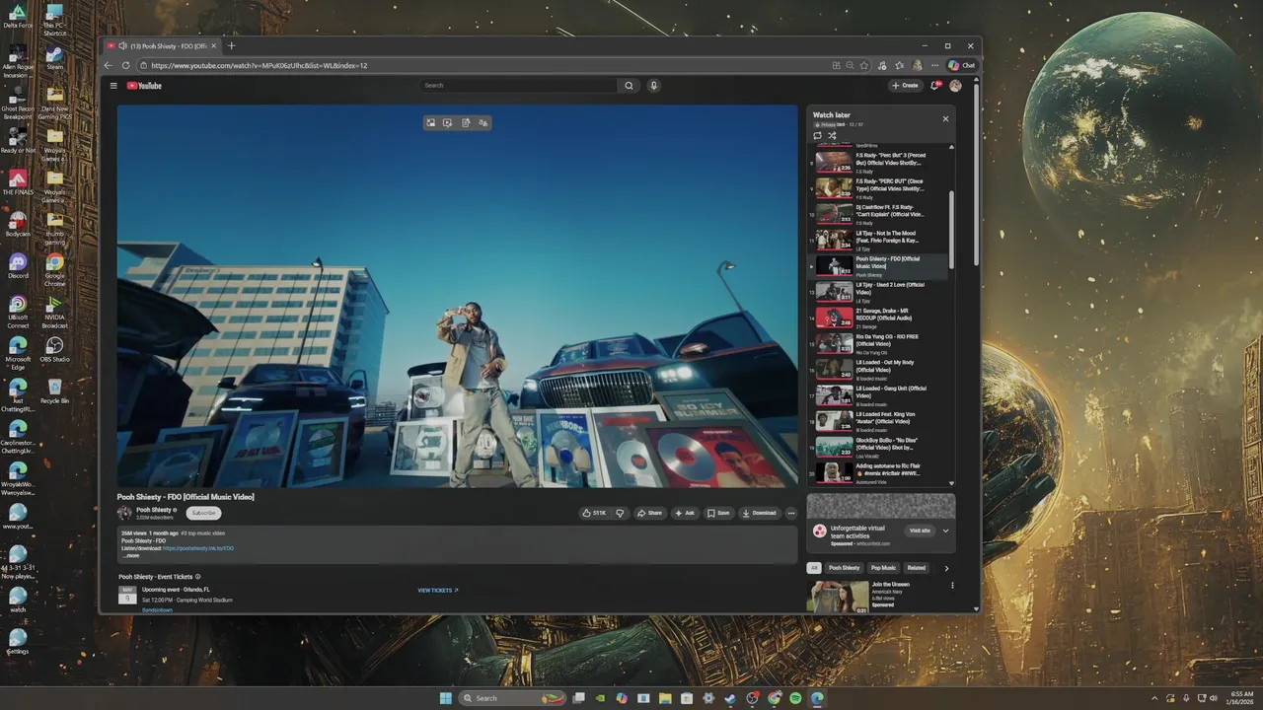1263x710 pixels.
Task: Click first icon in video overlay toolbar
Action: click(431, 123)
